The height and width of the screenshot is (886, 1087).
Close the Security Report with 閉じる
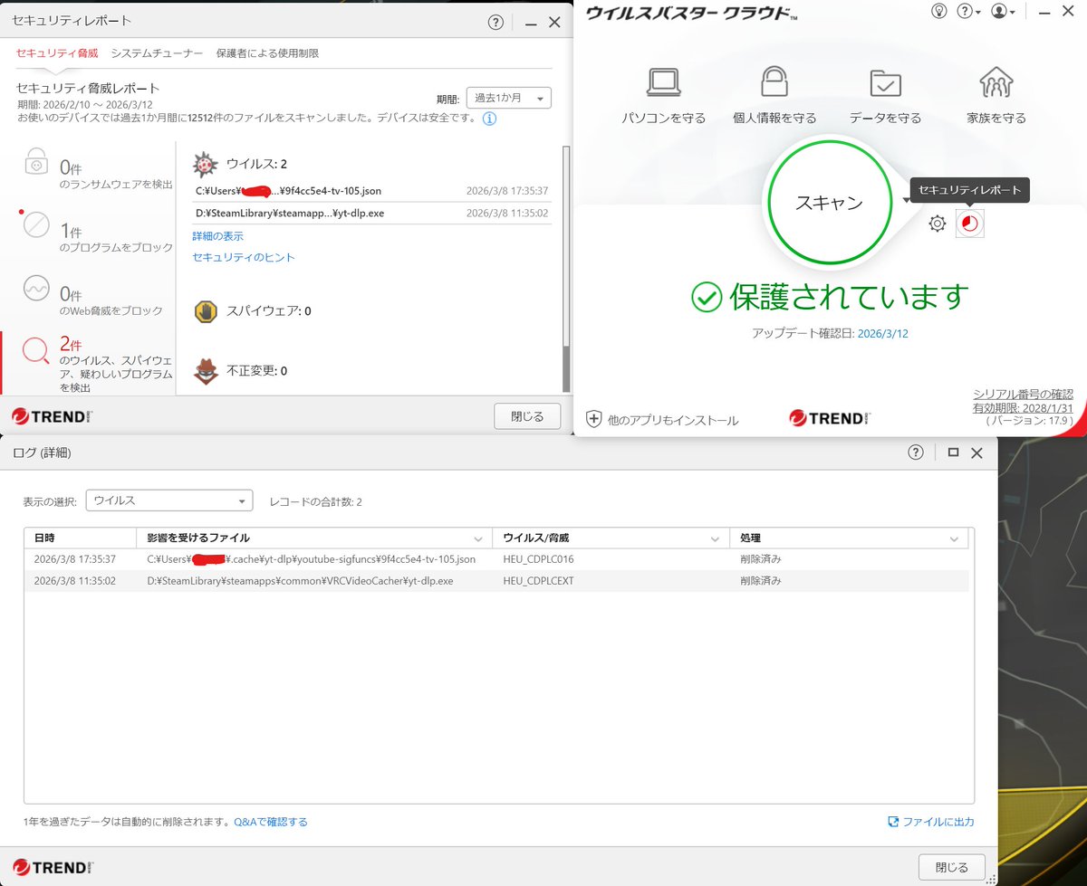click(x=527, y=416)
